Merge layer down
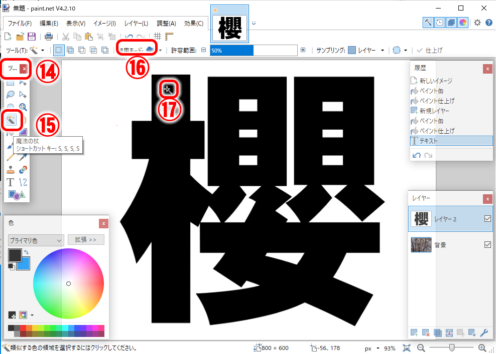 pos(449,332)
